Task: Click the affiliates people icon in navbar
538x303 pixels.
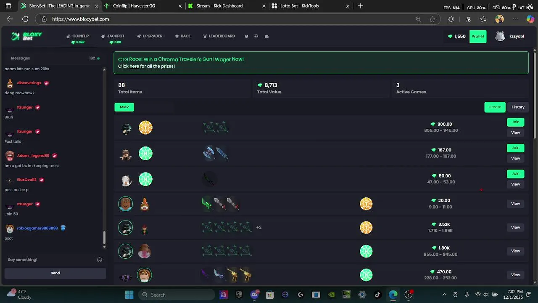Action: (246, 36)
